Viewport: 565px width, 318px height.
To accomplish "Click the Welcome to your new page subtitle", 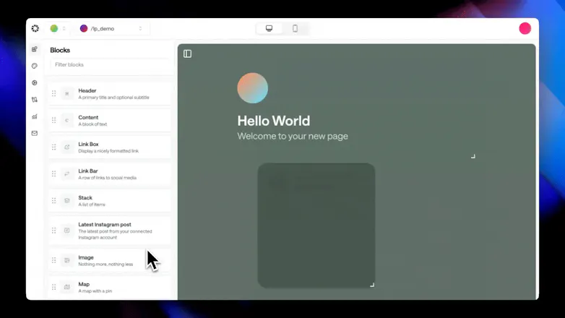I will click(x=293, y=137).
